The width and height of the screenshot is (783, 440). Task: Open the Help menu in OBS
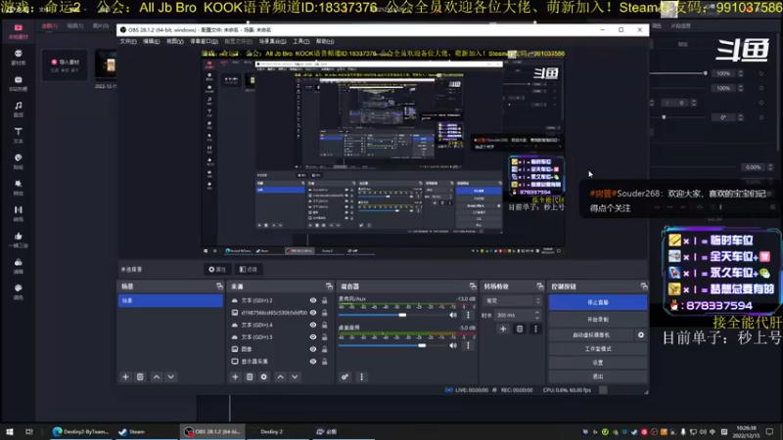[x=325, y=41]
